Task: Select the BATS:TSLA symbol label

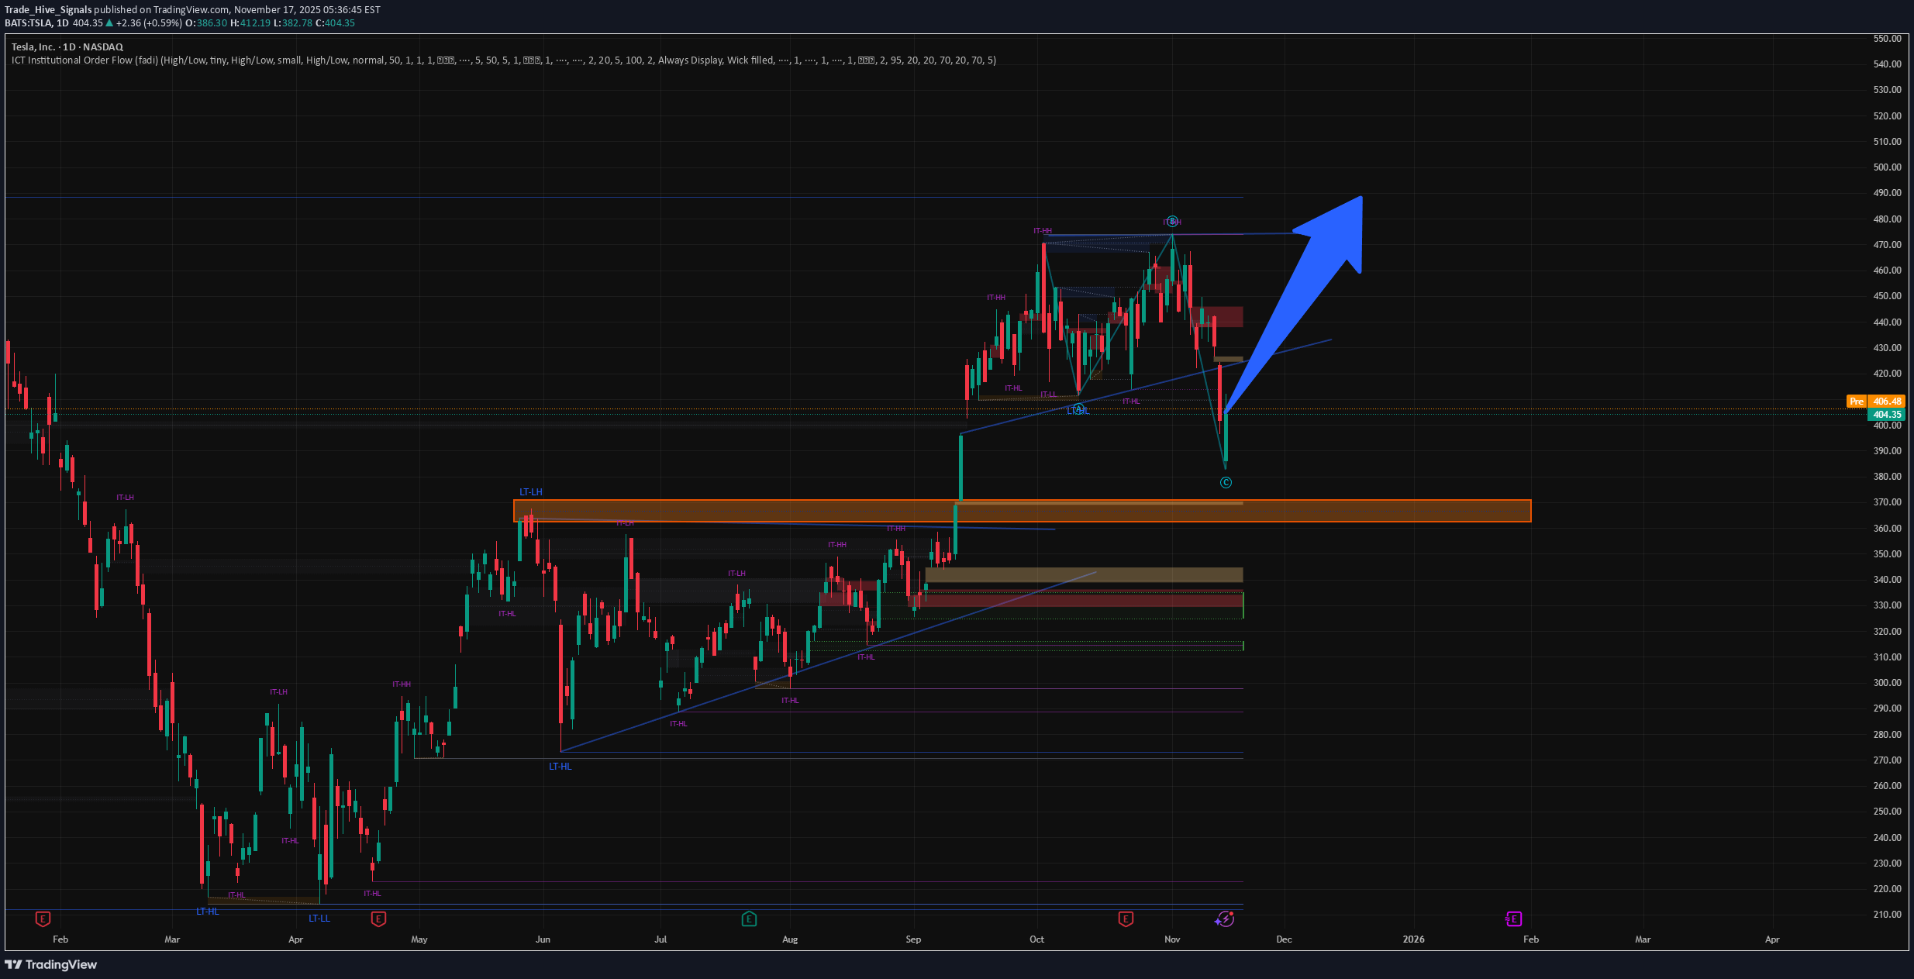Action: pos(29,23)
